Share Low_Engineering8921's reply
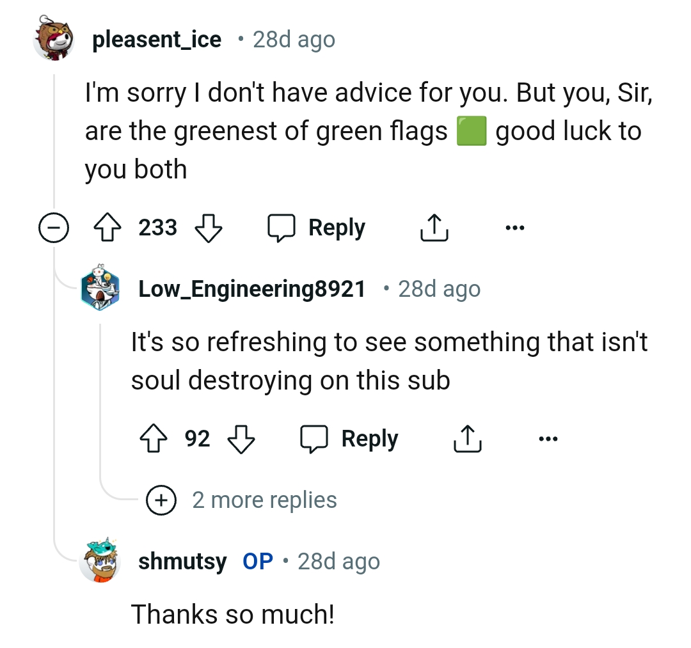The width and height of the screenshot is (691, 648). [467, 439]
